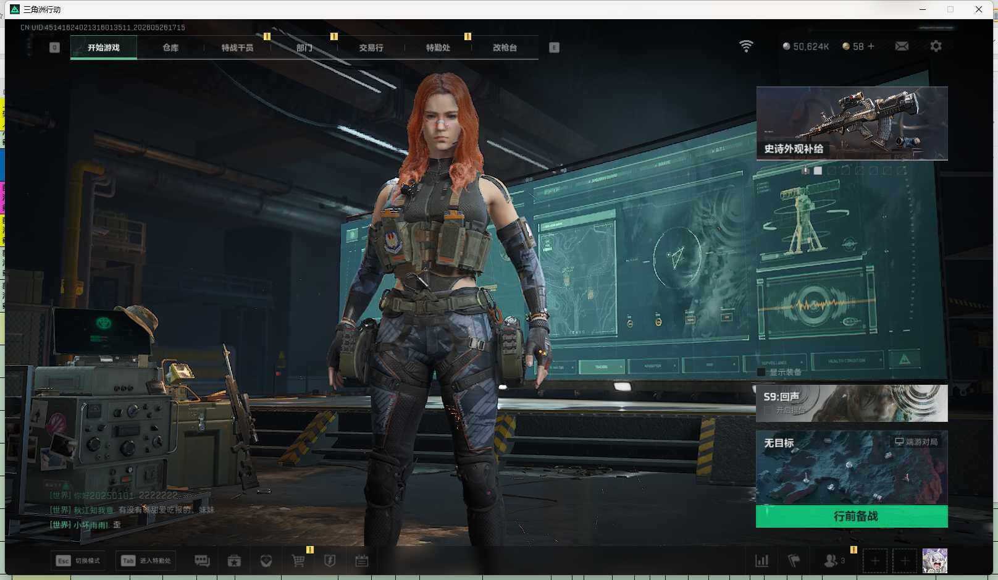Minimize the 三角洲行动 game window

[923, 9]
